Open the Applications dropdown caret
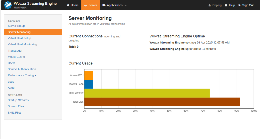This screenshot has width=260, height=139. tap(126, 5)
